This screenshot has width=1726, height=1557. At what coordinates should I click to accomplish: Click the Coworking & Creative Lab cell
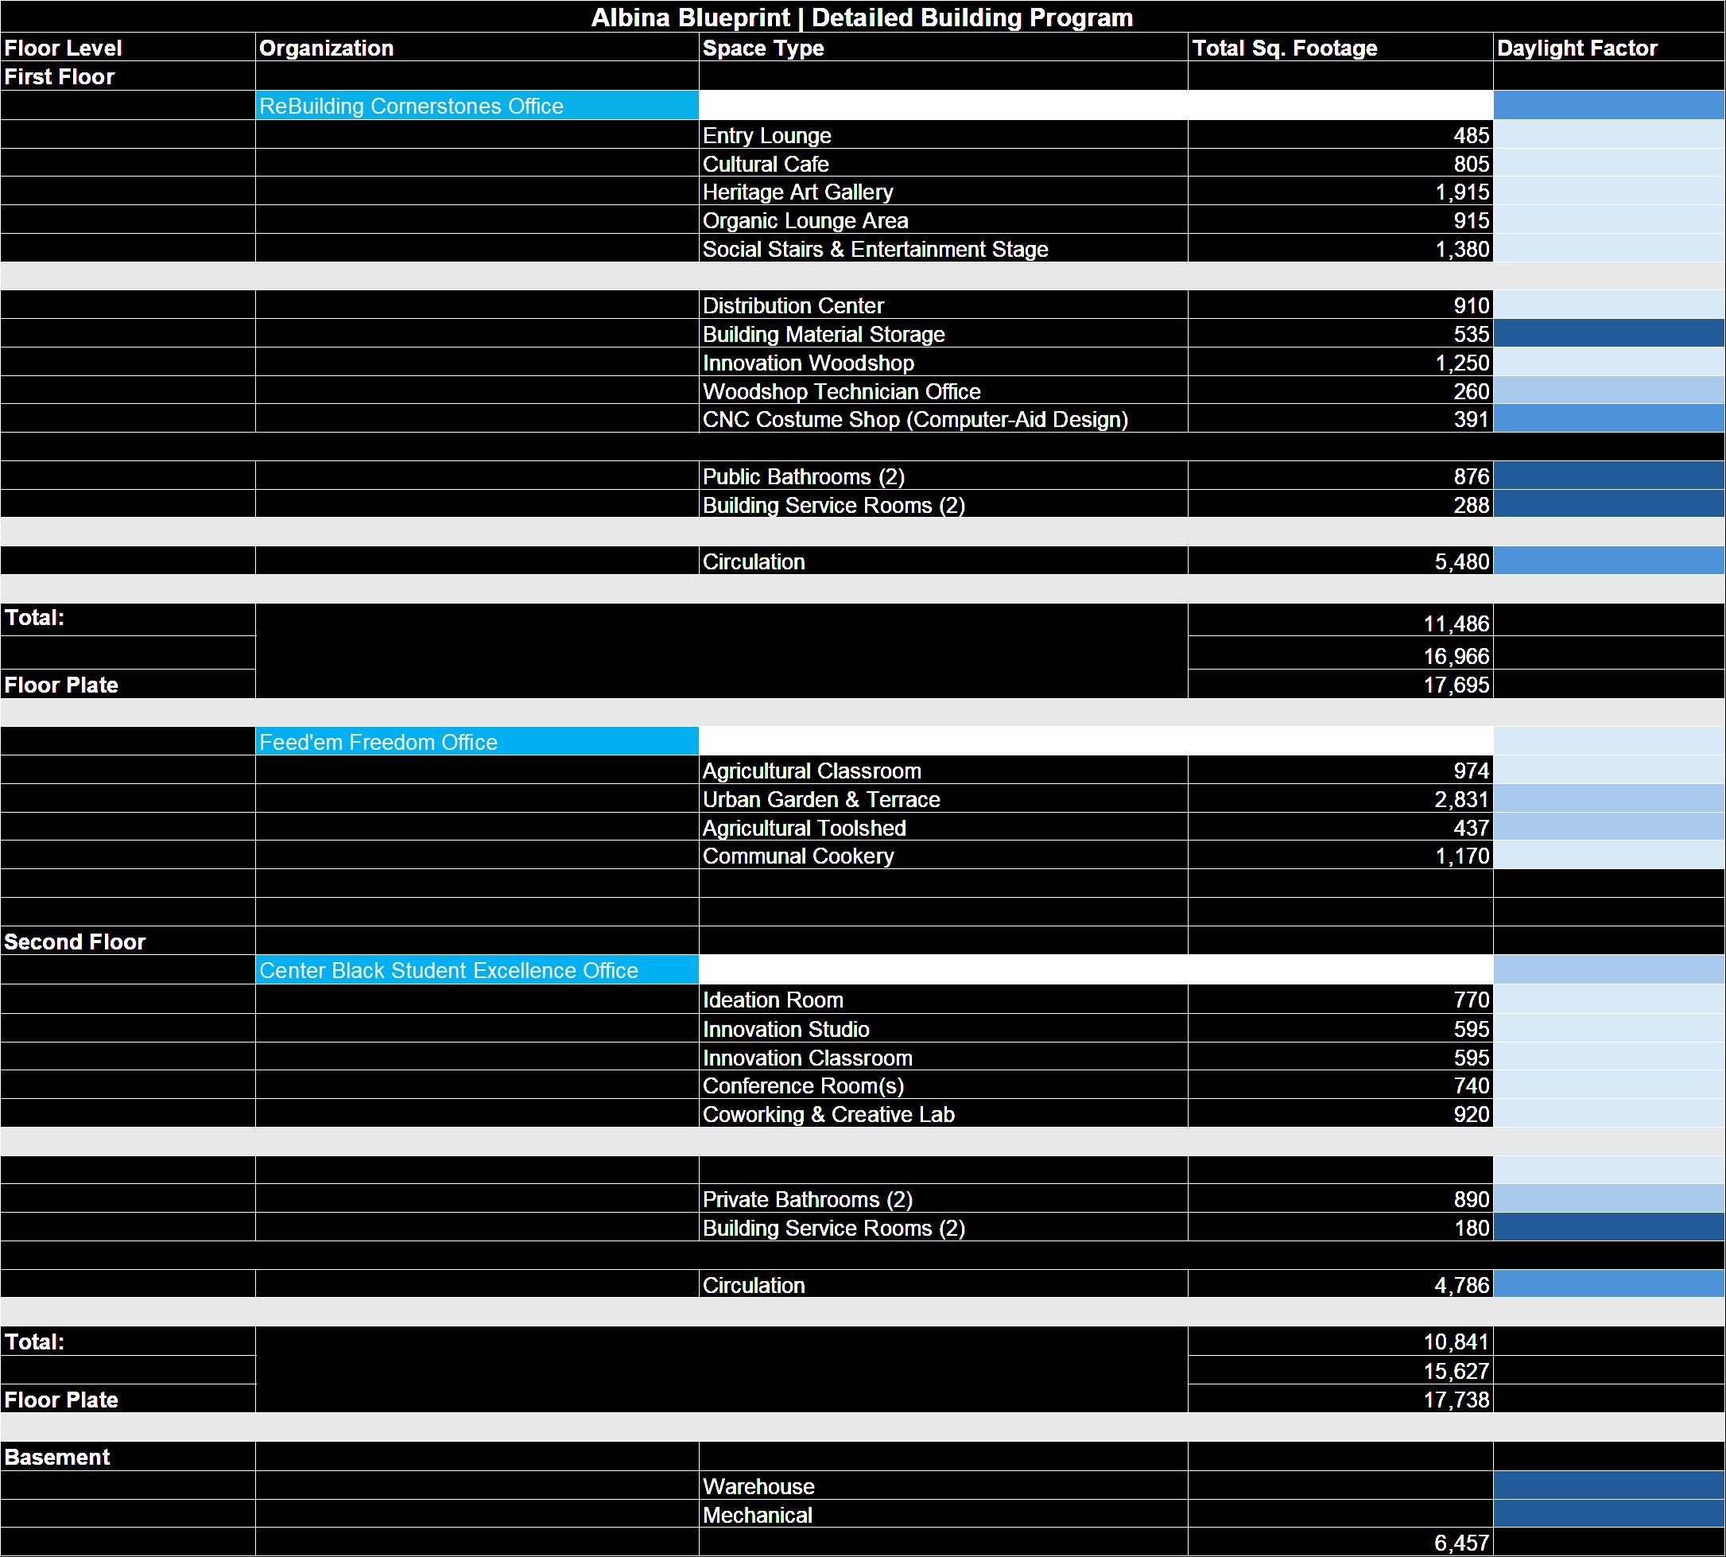pyautogui.click(x=943, y=1114)
